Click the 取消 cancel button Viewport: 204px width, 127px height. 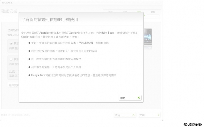click(x=125, y=115)
